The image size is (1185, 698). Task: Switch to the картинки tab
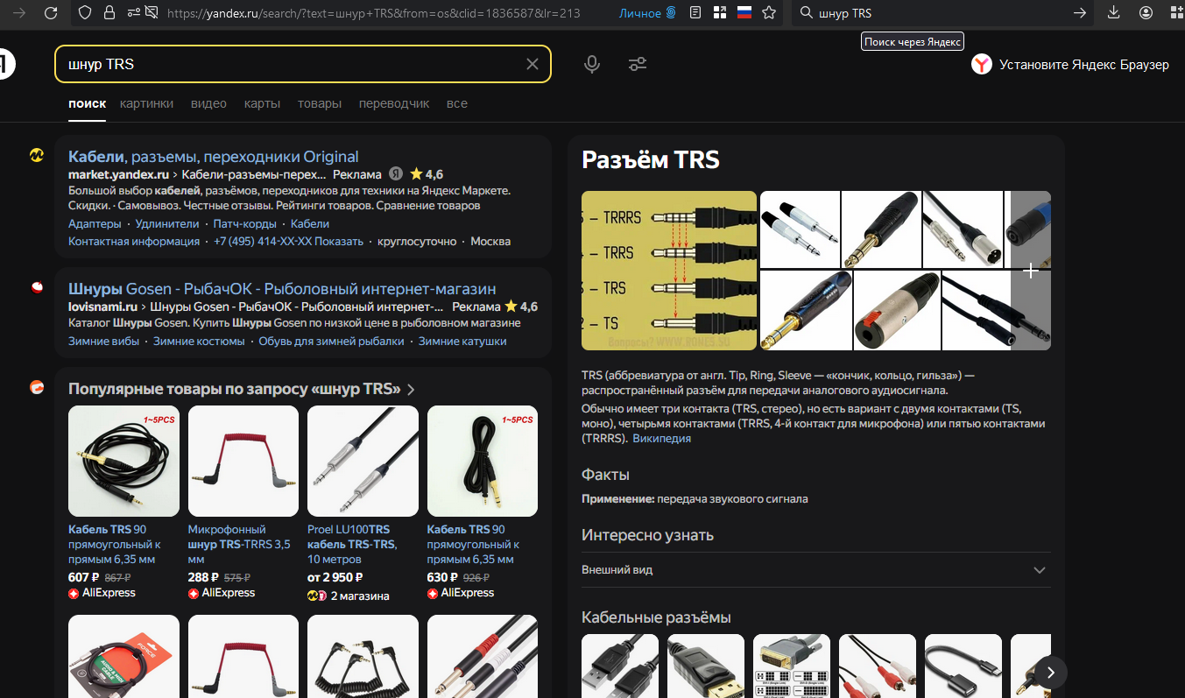(146, 103)
